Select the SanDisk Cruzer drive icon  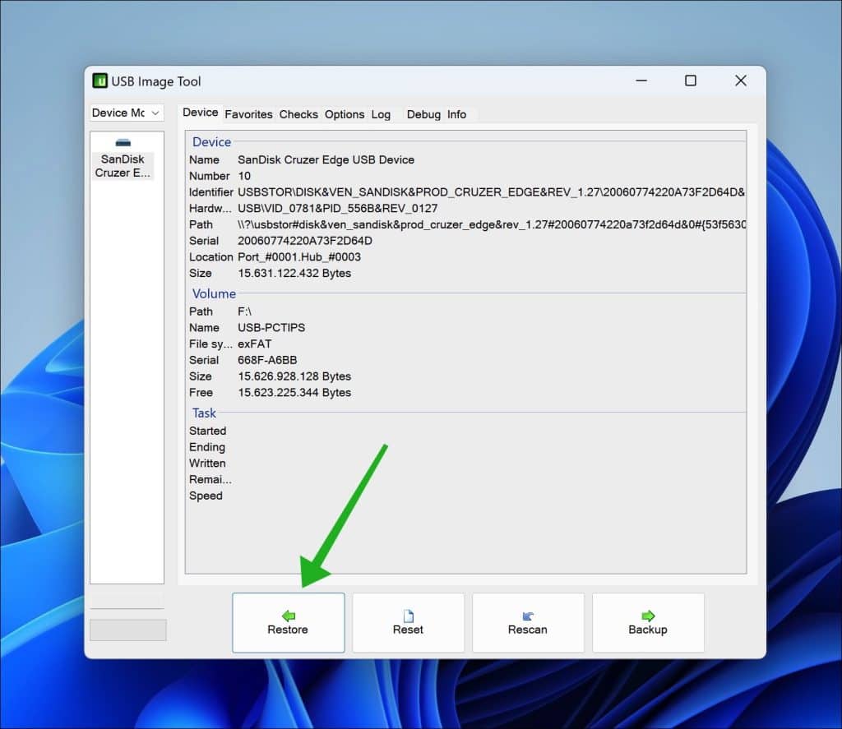point(123,143)
